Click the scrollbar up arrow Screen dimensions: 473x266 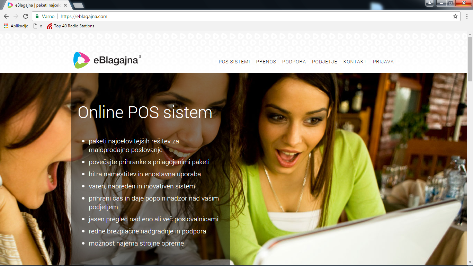470,34
